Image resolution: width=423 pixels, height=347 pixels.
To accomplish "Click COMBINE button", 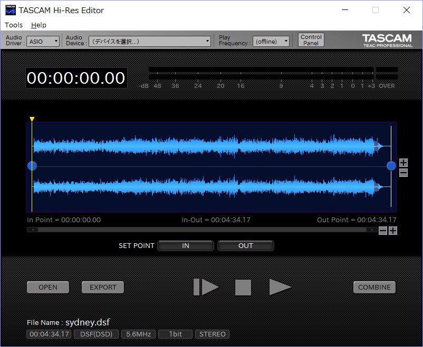I will [x=374, y=287].
